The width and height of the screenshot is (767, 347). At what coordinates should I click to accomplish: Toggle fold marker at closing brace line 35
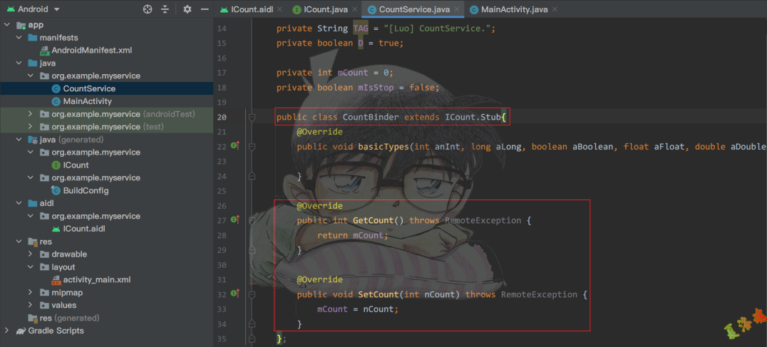click(x=252, y=338)
